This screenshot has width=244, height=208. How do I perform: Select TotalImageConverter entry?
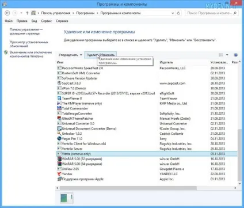(x=77, y=114)
